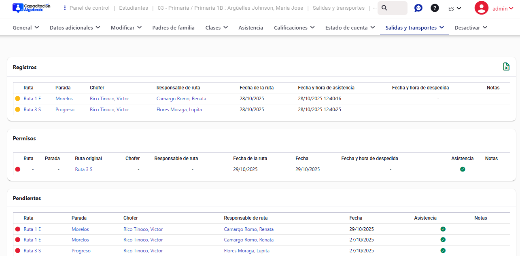Click the yellow status dot for Ruta 1 E
The image size is (520, 256).
point(17,99)
